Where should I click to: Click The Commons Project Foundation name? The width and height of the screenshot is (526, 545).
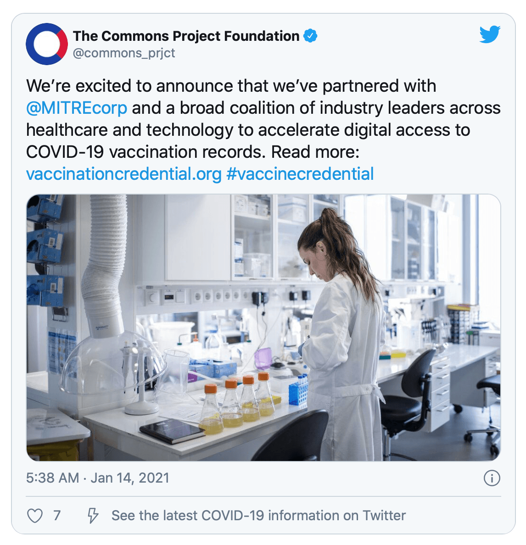pyautogui.click(x=186, y=36)
